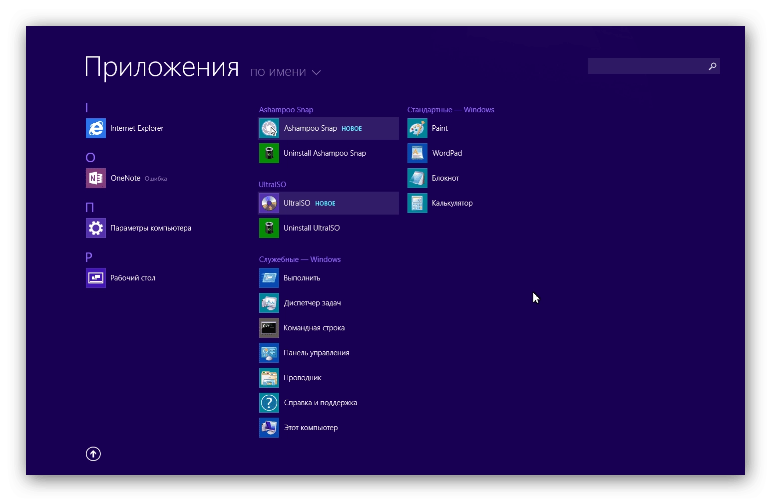This screenshot has height=501, width=771.
Task: Click the 'OneNote' label text
Action: pos(125,178)
